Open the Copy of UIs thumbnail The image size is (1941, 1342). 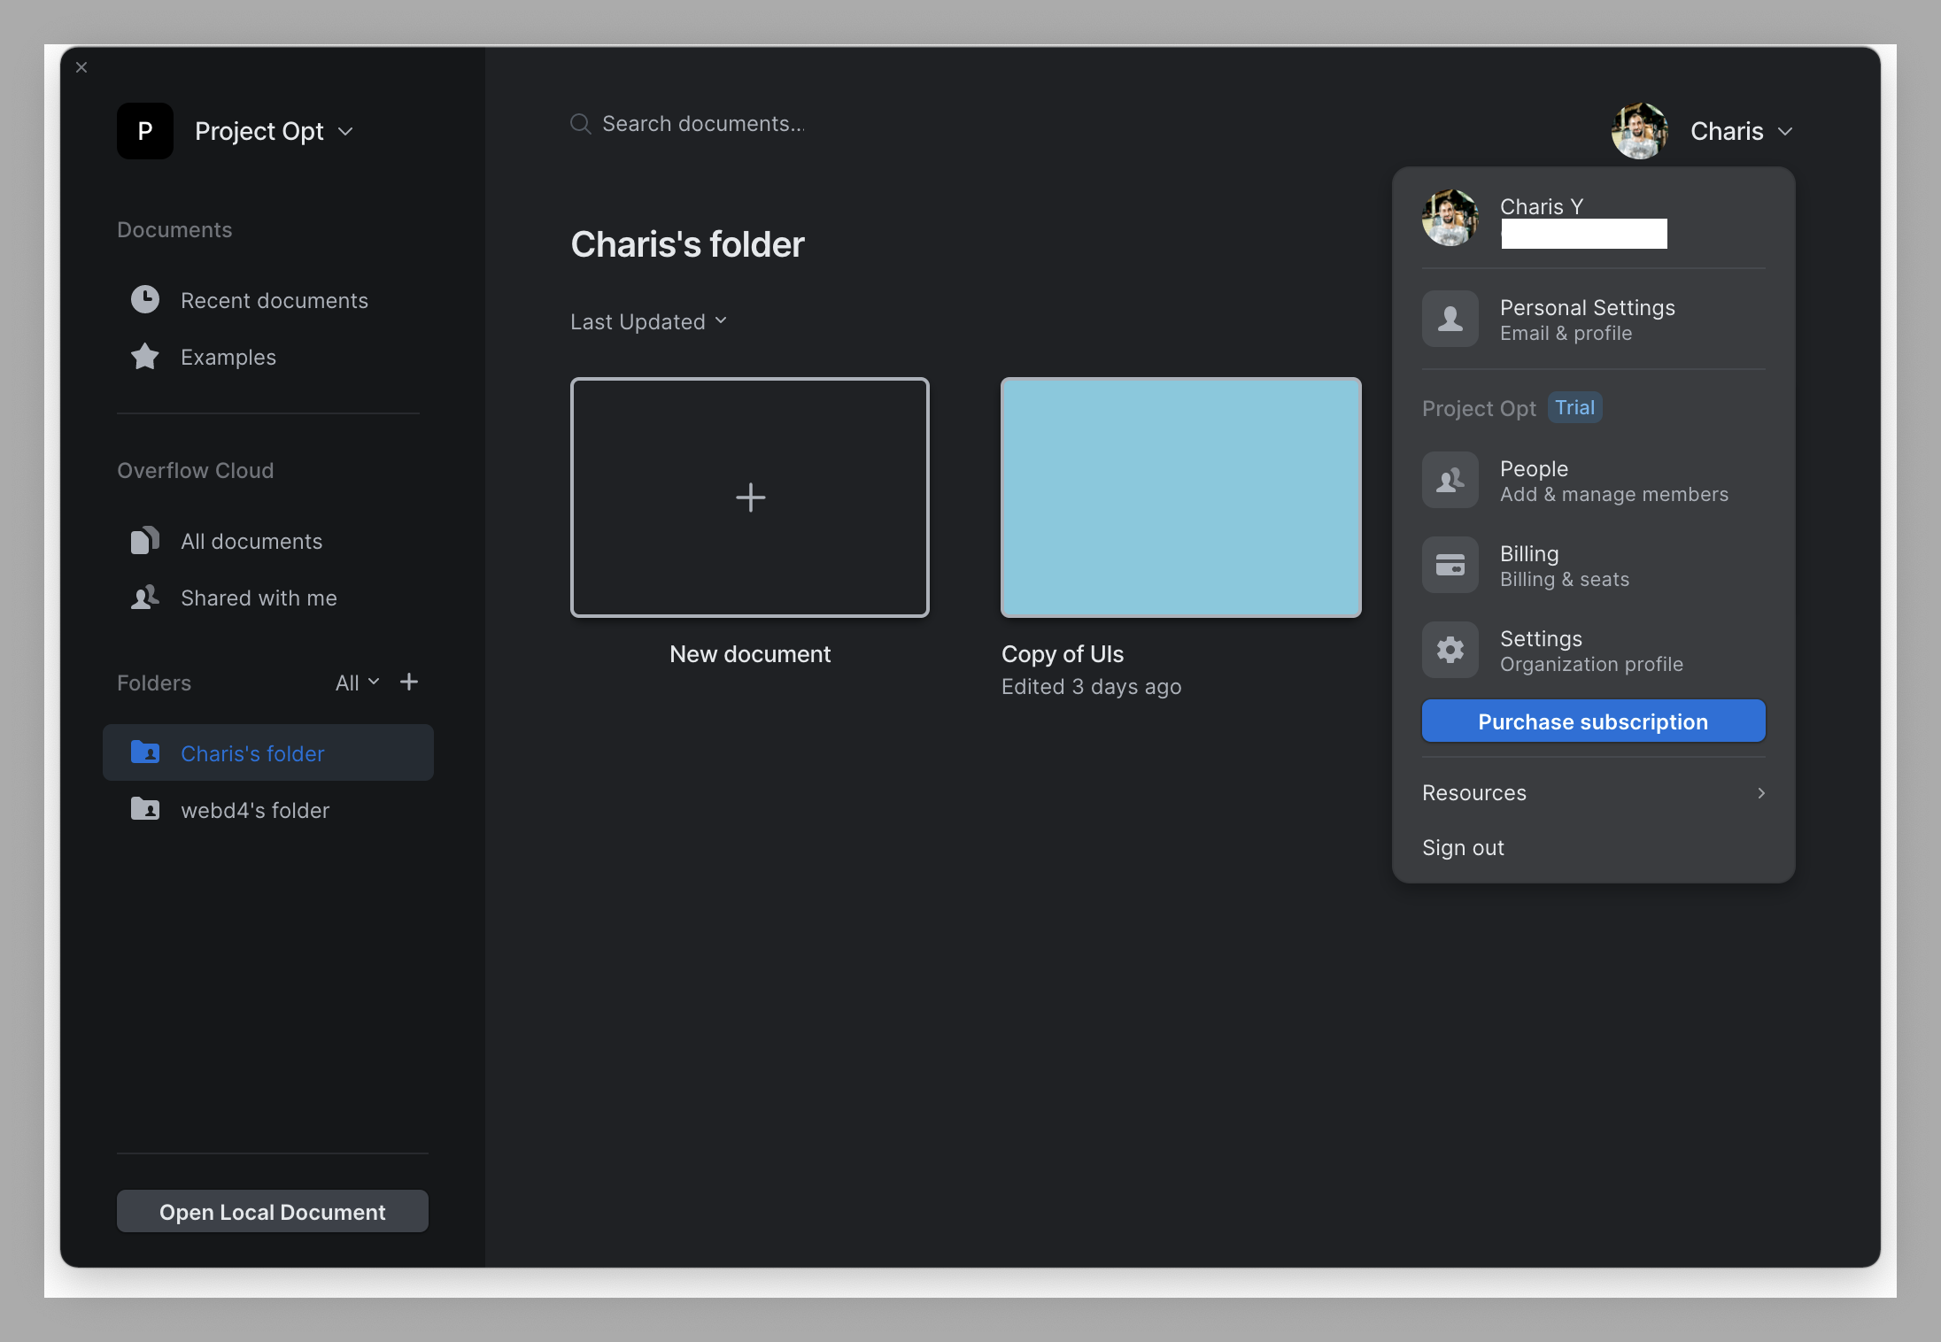(1181, 497)
